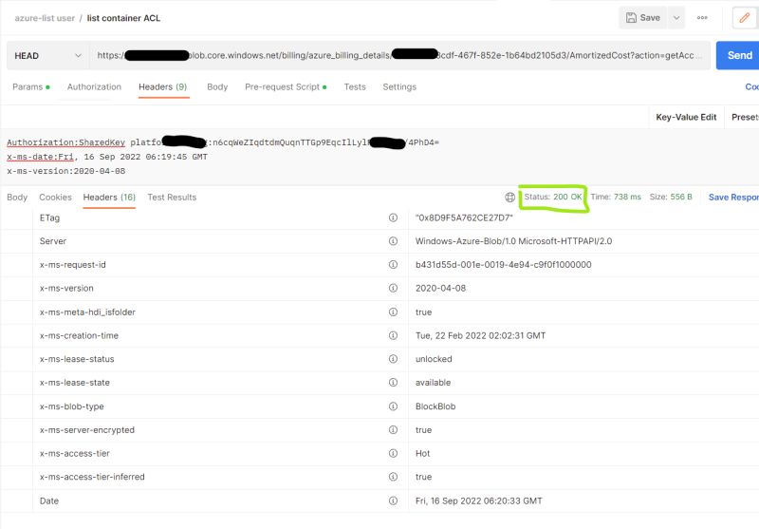Screen dimensions: 759x529
Task: Select the Windows-Azure-Blob/1.0 server value
Action: coord(513,241)
